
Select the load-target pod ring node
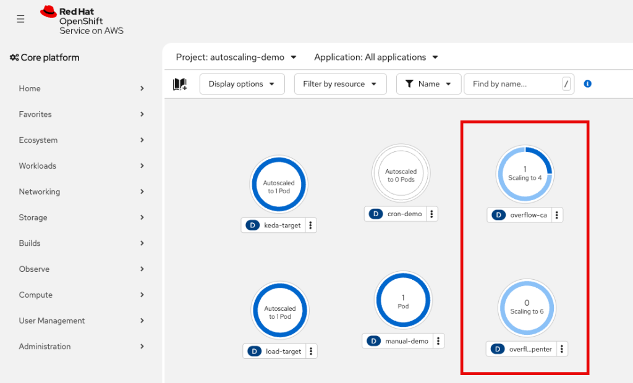coord(280,310)
